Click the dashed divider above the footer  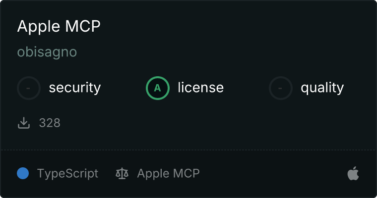(x=188, y=150)
